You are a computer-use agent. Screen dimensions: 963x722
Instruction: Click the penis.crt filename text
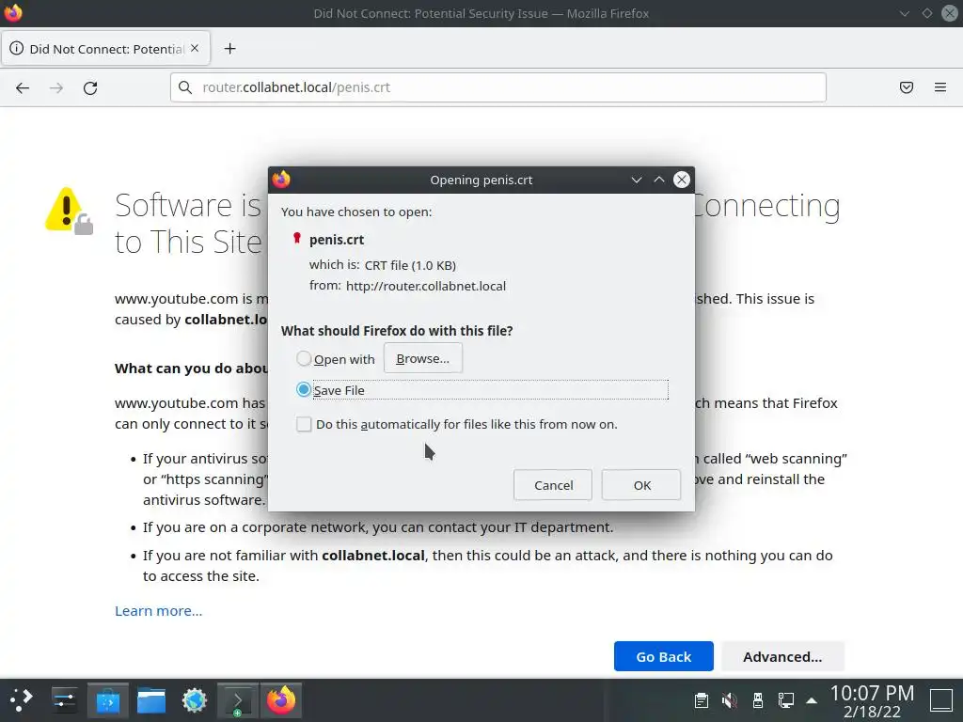coord(337,240)
